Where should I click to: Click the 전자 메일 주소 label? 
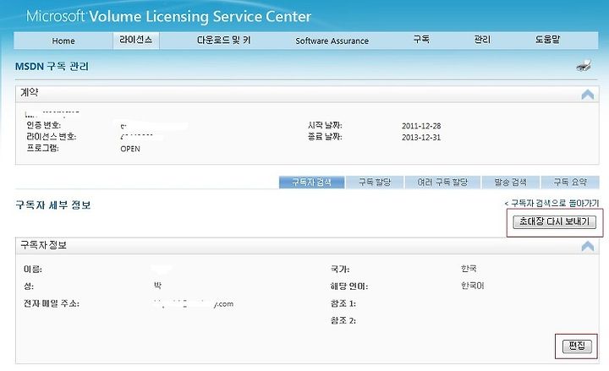tap(52, 303)
